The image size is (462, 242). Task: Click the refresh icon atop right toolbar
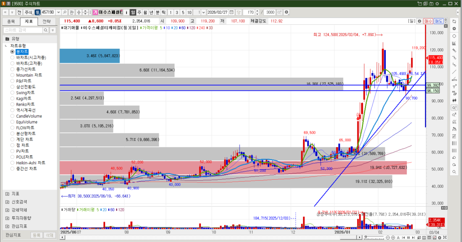(x=453, y=21)
